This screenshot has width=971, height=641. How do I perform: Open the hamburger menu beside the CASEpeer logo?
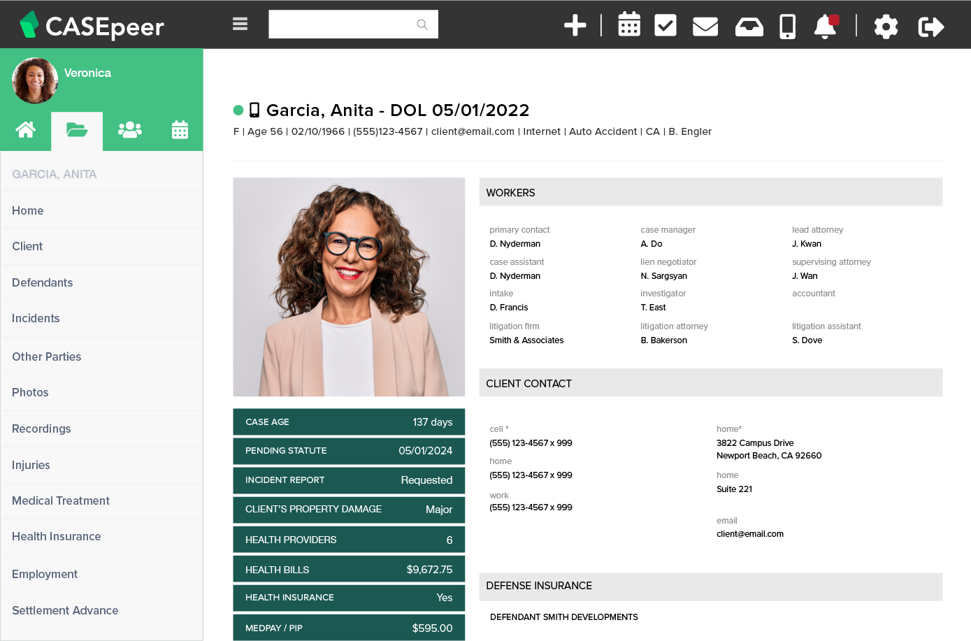[240, 23]
